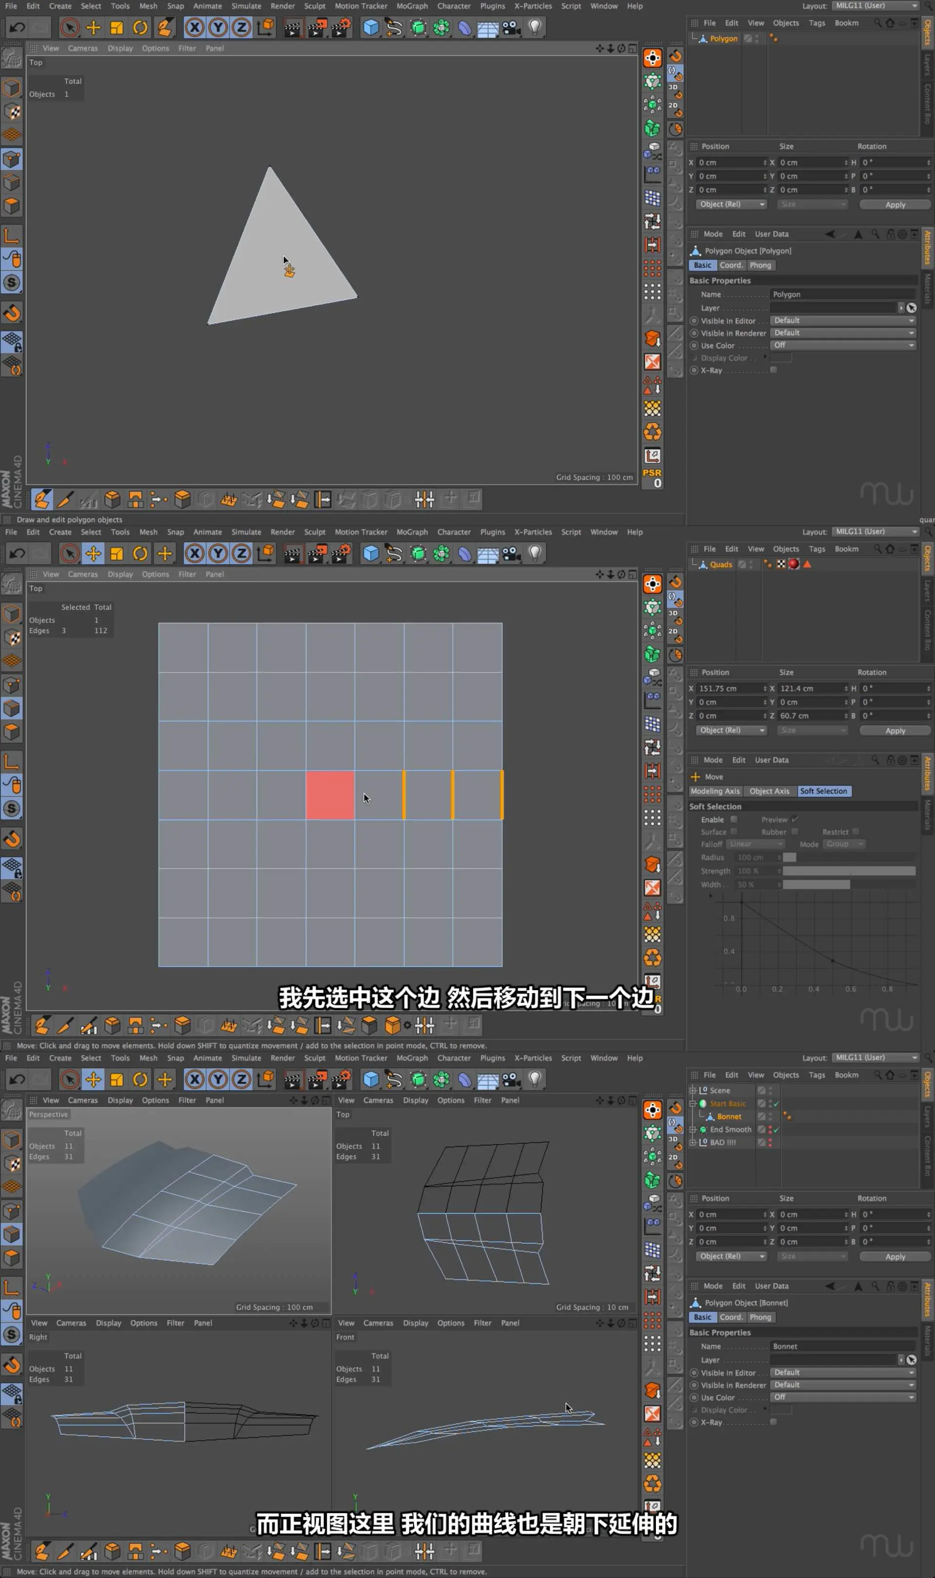The height and width of the screenshot is (1578, 935).
Task: Click Apply in the Quads window coordinates
Action: click(x=895, y=730)
